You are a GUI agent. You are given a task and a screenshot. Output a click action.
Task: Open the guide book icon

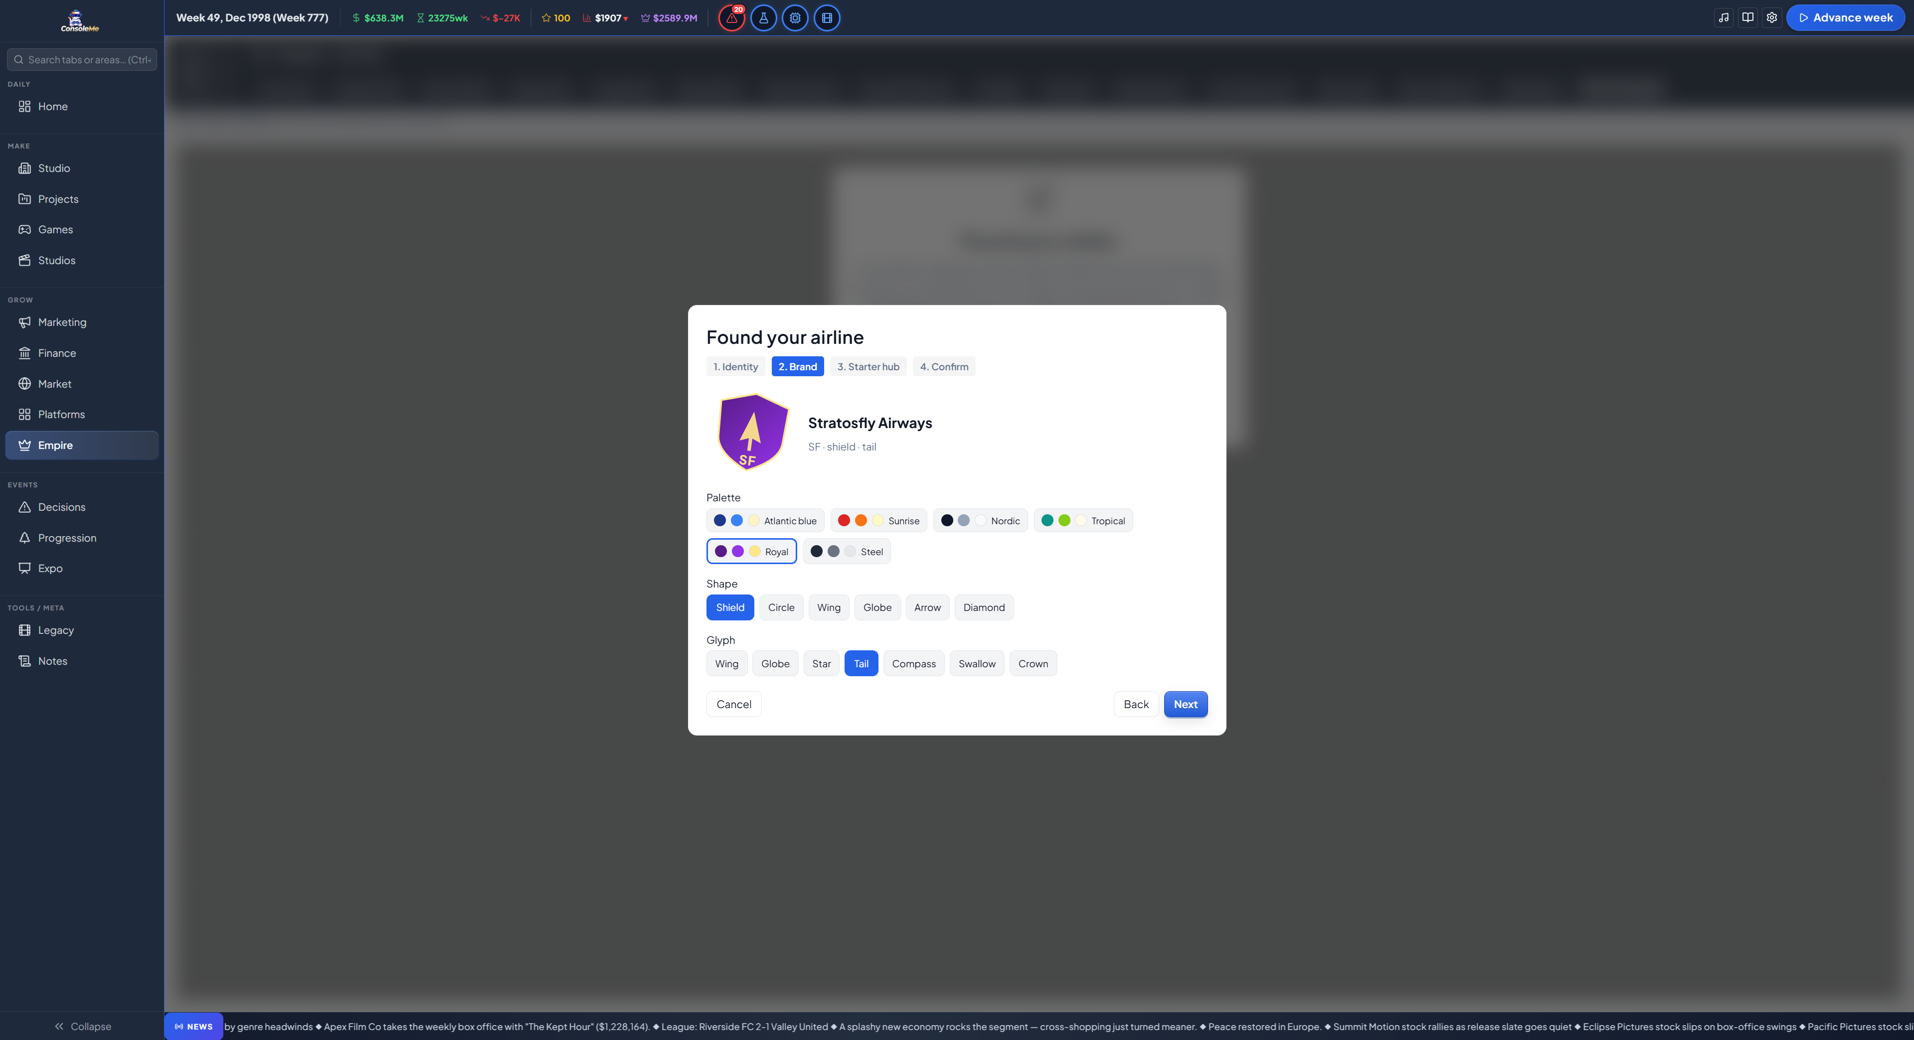[1747, 18]
